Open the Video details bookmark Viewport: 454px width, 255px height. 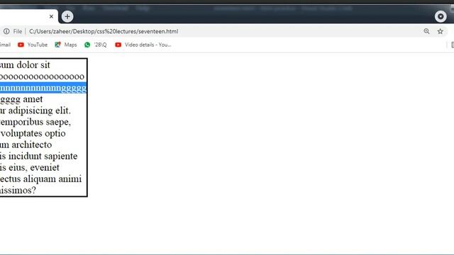tap(143, 45)
